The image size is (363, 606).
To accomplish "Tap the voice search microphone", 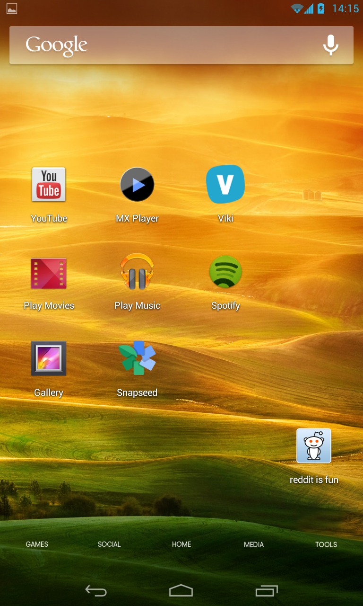I will pyautogui.click(x=331, y=45).
